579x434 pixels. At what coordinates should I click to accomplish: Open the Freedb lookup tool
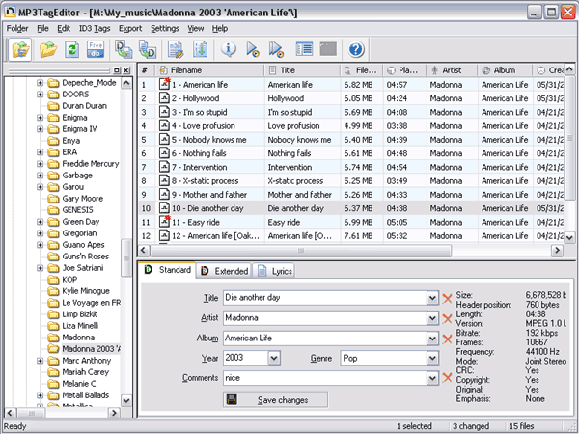96,49
